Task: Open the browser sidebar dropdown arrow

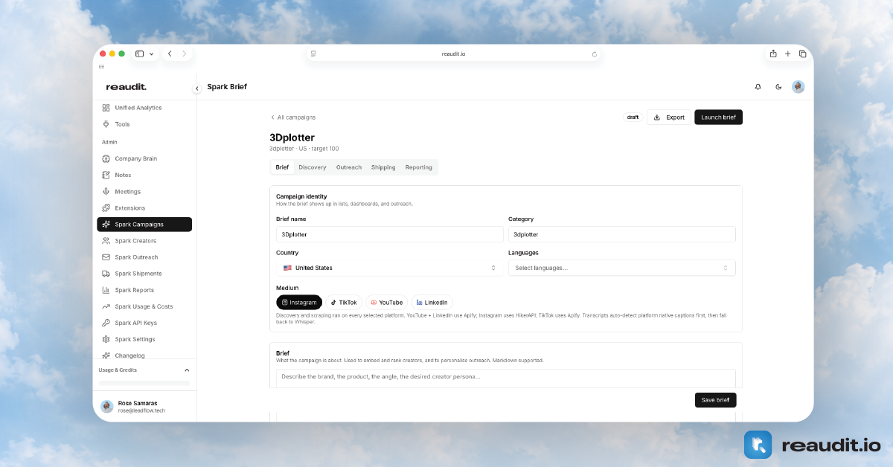Action: pyautogui.click(x=152, y=54)
